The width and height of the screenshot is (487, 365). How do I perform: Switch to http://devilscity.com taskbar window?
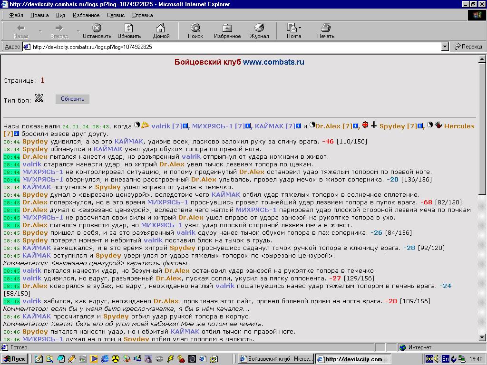point(353,359)
